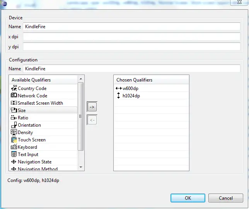Click the Cancel button
Image resolution: width=249 pixels, height=209 pixels.
[x=226, y=198]
